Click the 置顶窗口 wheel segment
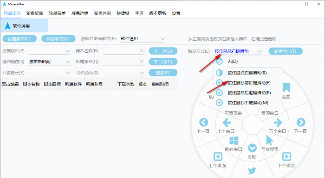 (x=270, y=113)
